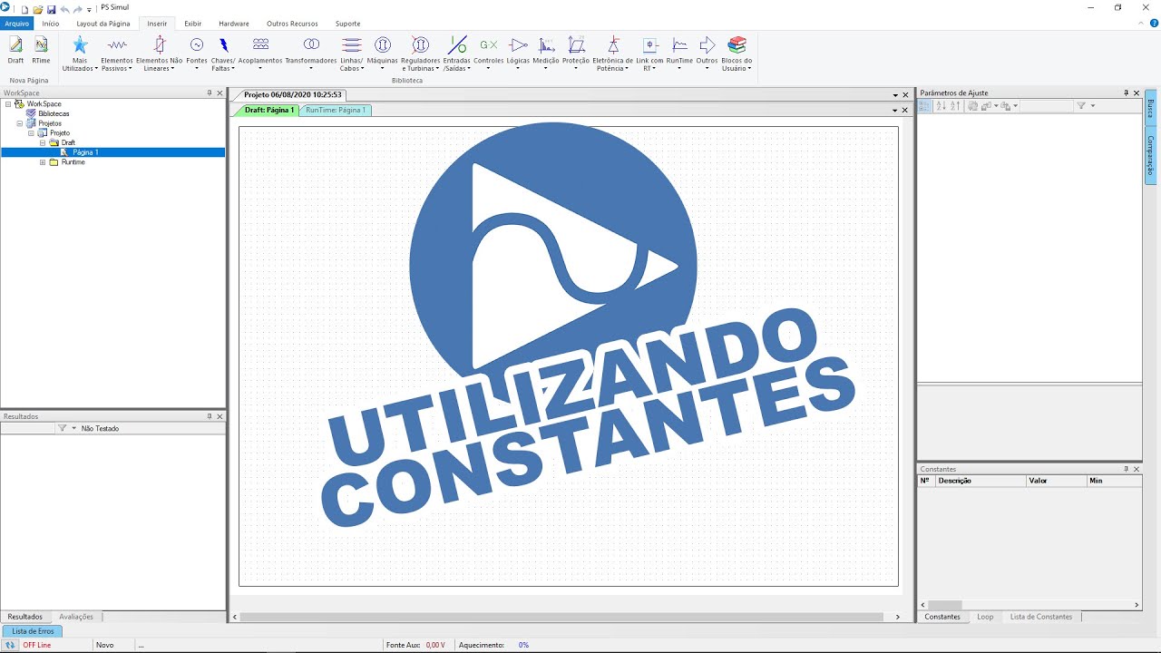The width and height of the screenshot is (1161, 653).
Task: Switch to the Hardware ribbon tab
Action: tap(234, 24)
